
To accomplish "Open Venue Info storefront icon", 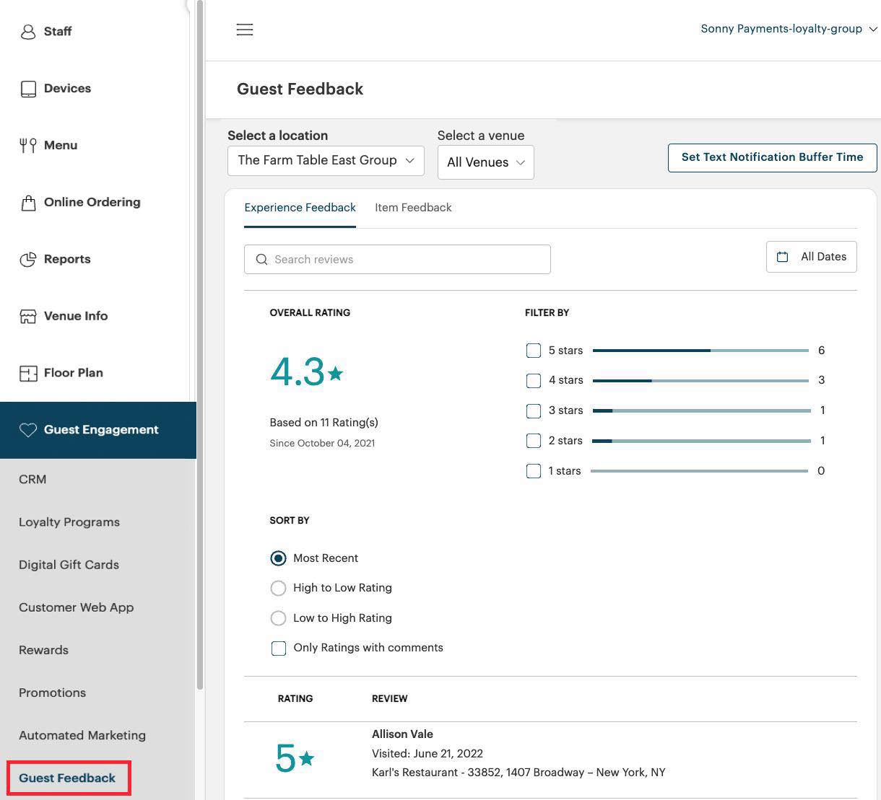I will 28,317.
